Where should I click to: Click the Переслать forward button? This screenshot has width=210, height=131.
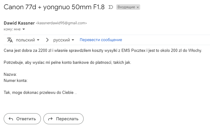63,119
